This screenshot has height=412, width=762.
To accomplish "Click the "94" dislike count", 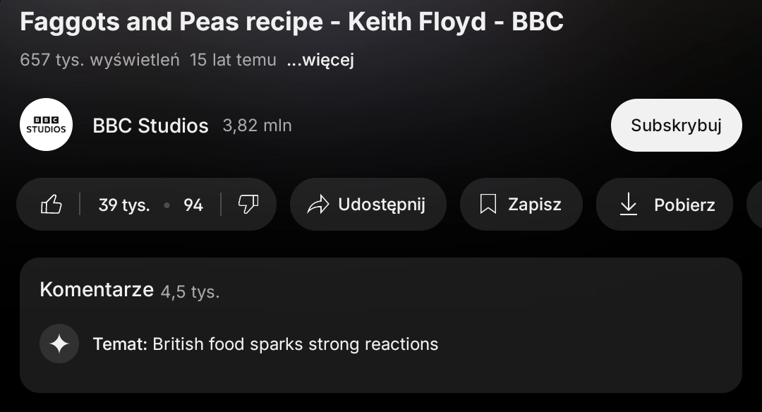I will point(193,205).
